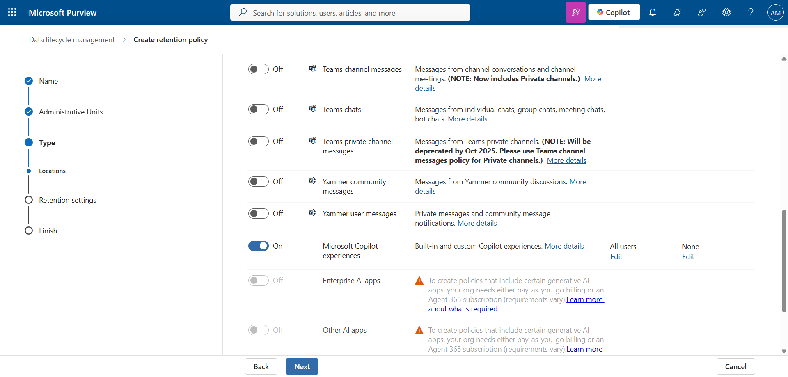Open the Help question mark
788x377 pixels.
pos(751,12)
